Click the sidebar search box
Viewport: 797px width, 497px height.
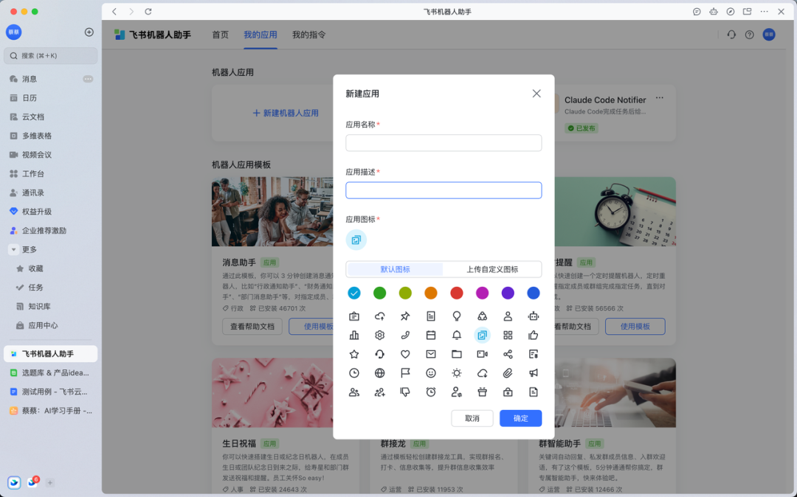click(50, 56)
